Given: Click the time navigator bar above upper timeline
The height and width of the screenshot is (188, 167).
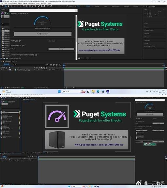Looking at the screenshot, I should pyautogui.click(x=114, y=64).
